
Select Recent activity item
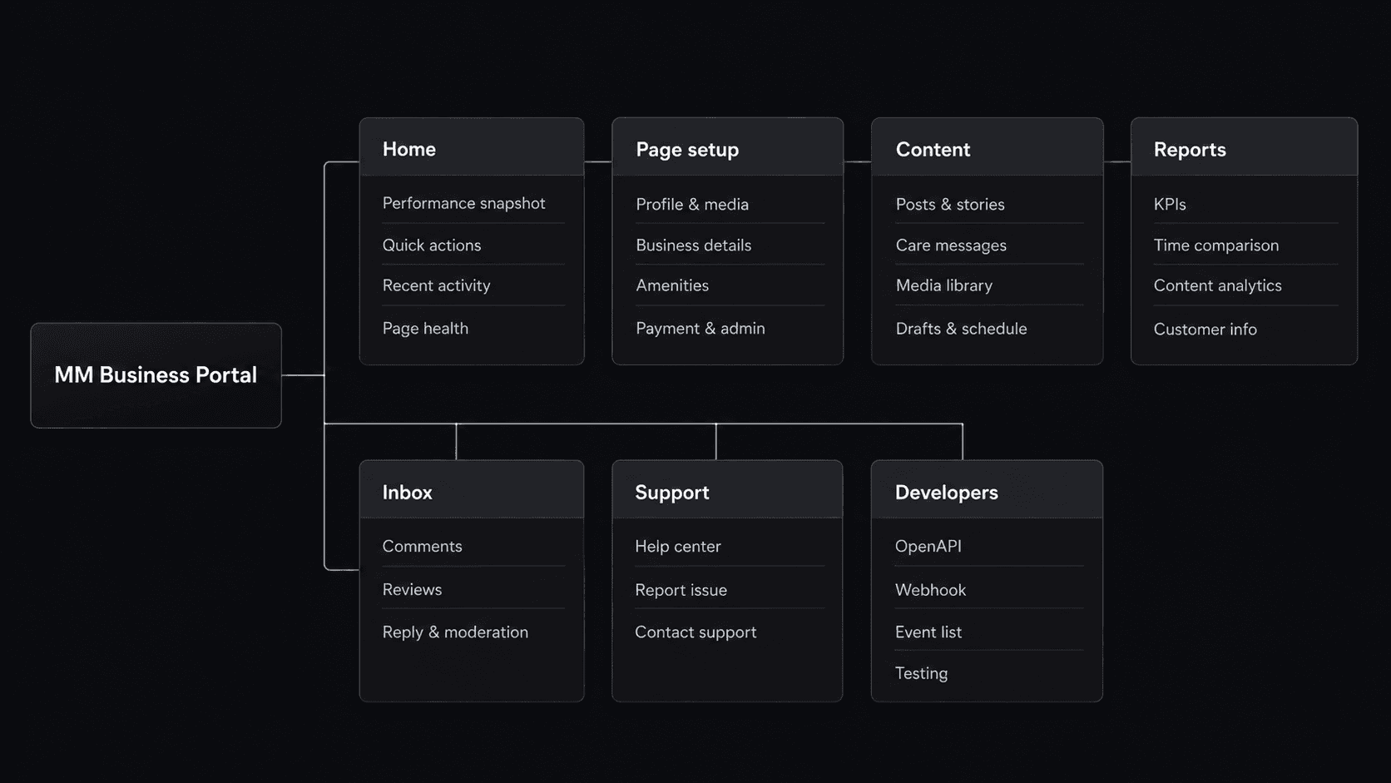click(x=436, y=285)
